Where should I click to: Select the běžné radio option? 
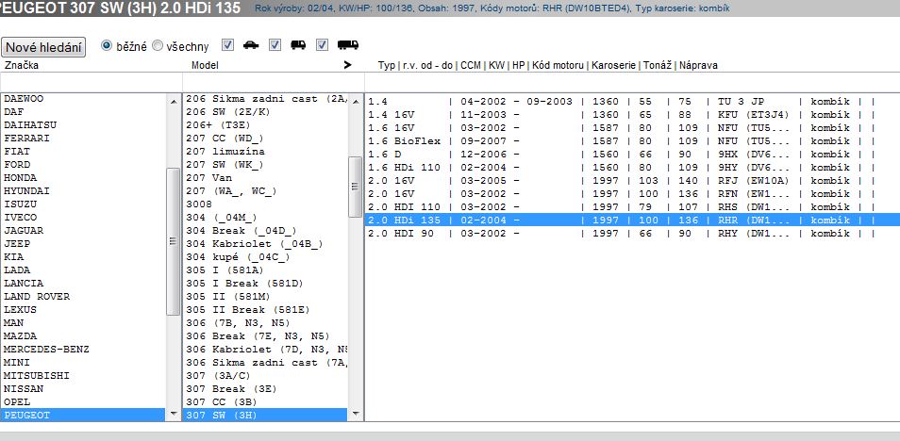[107, 45]
